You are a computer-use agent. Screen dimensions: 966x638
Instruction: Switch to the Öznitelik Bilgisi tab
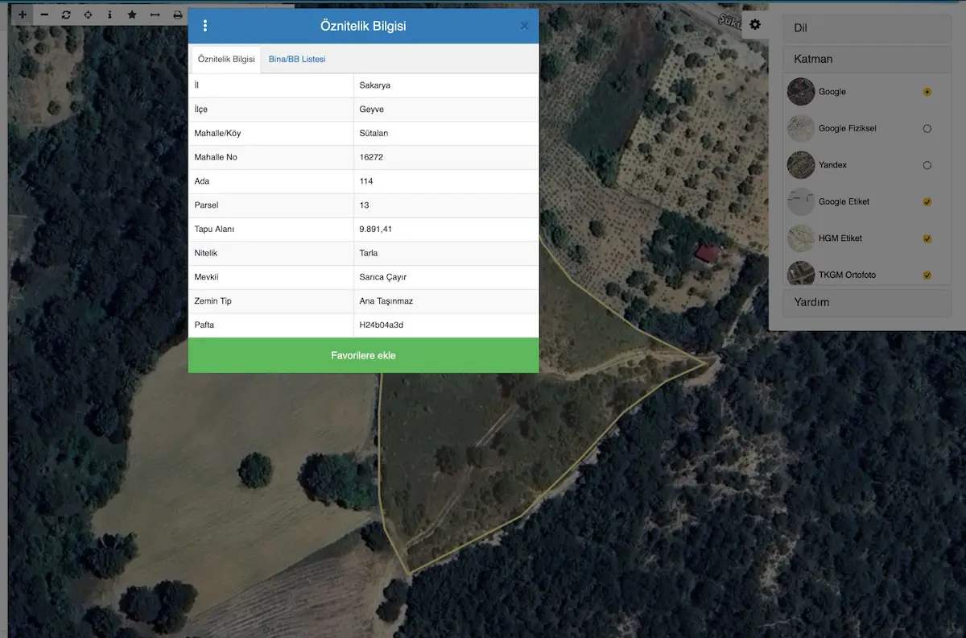[x=226, y=59]
